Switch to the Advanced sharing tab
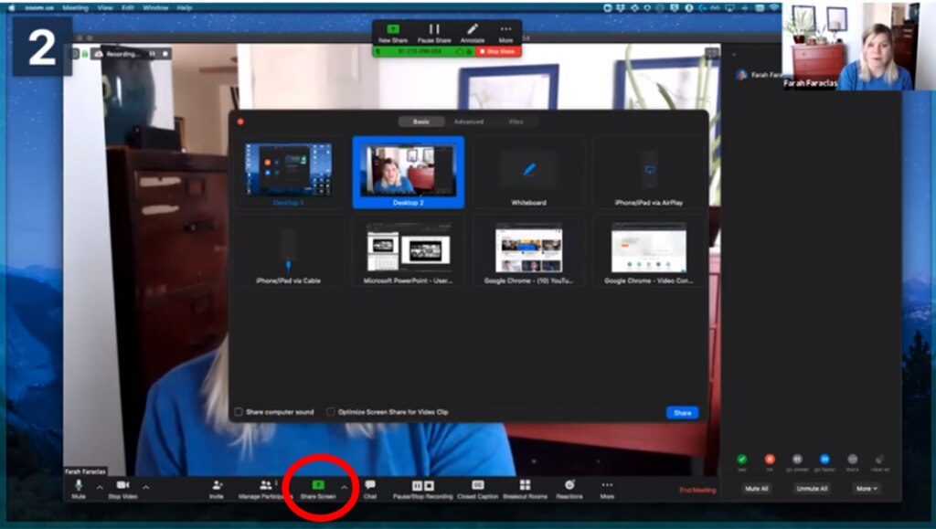 (x=469, y=120)
